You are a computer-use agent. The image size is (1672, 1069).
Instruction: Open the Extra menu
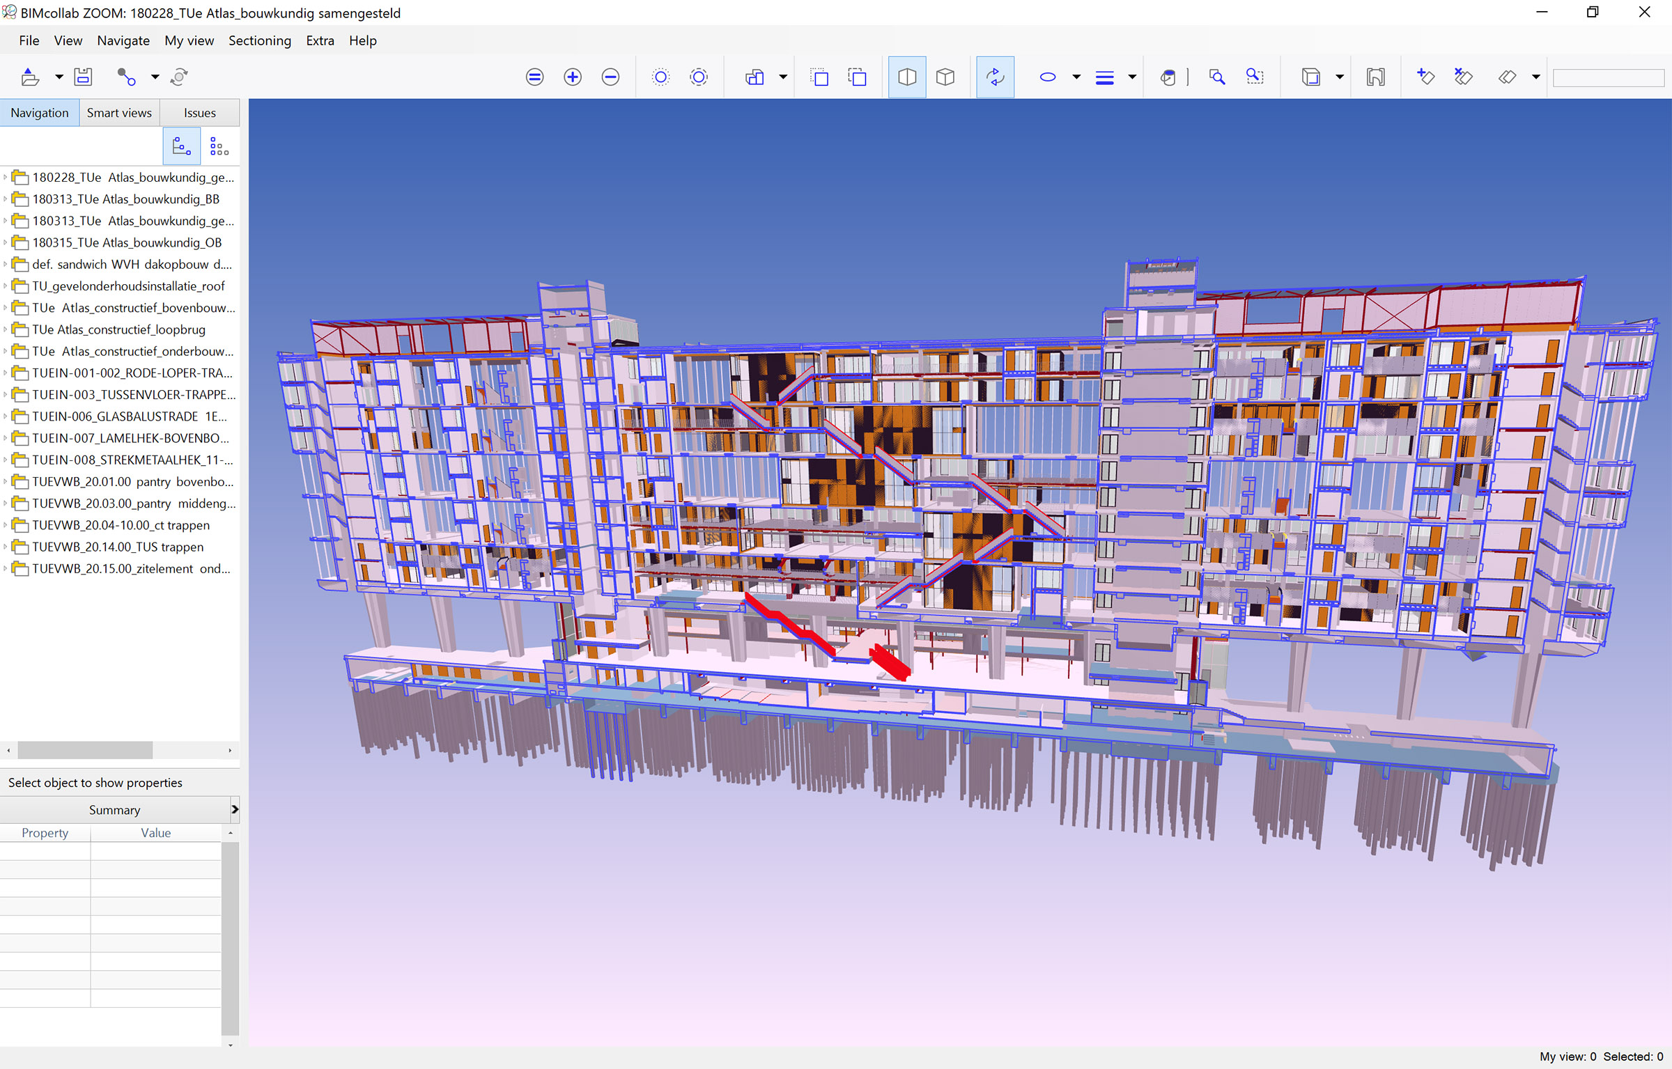coord(320,40)
